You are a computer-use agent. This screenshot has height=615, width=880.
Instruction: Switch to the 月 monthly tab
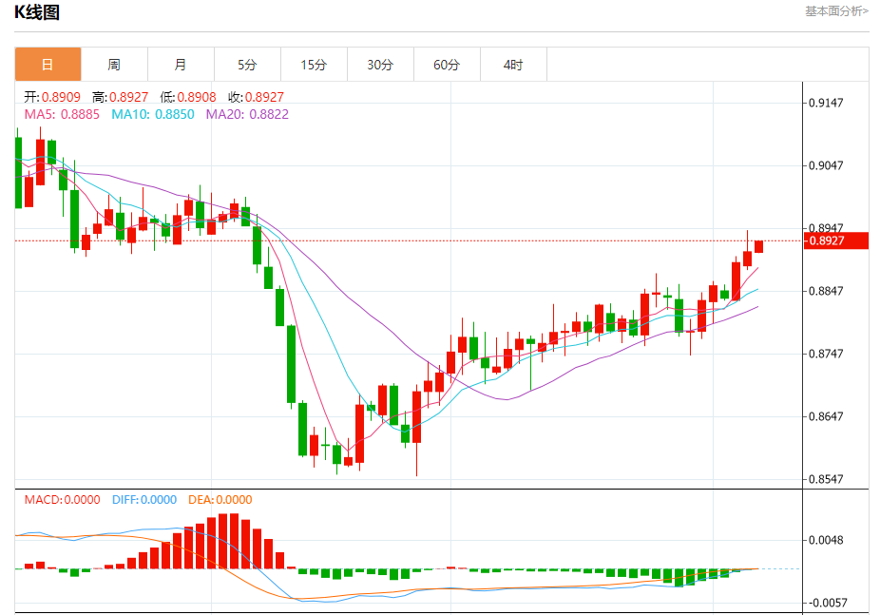tap(181, 65)
